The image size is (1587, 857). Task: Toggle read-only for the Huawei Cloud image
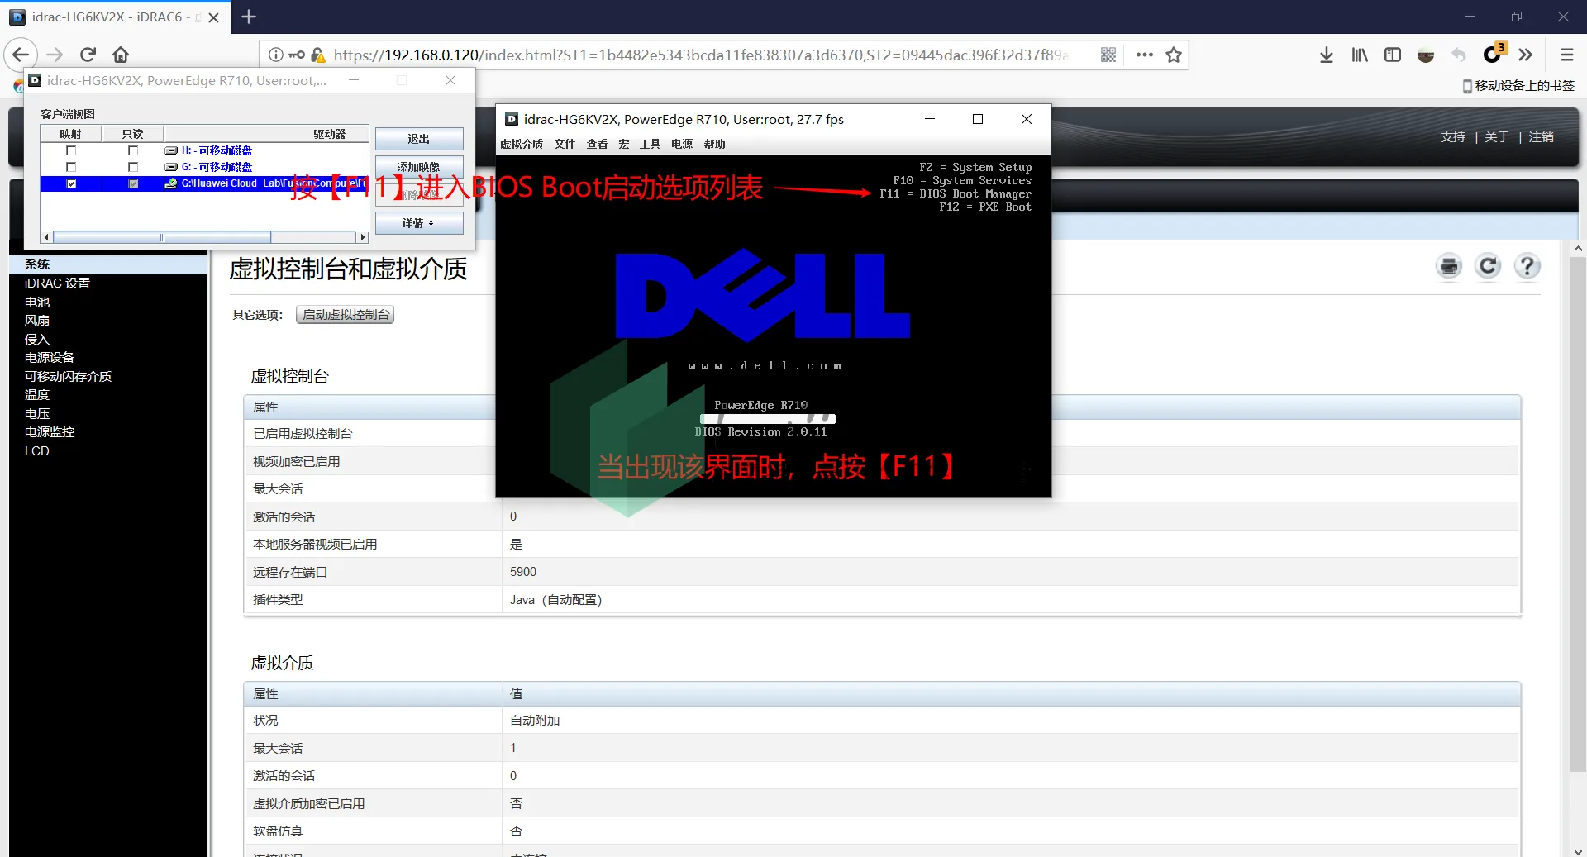(133, 183)
